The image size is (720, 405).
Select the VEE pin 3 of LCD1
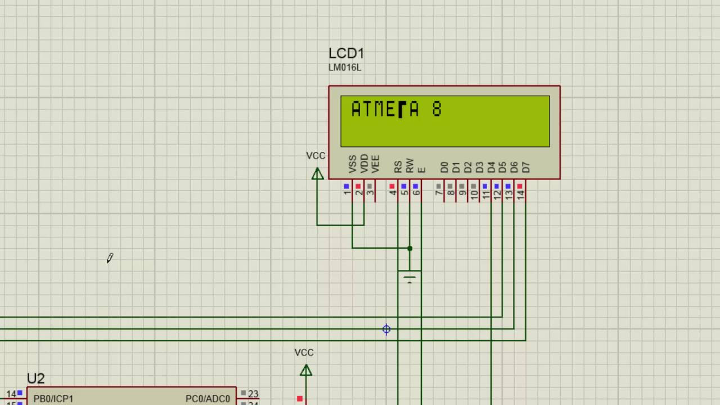pyautogui.click(x=375, y=190)
